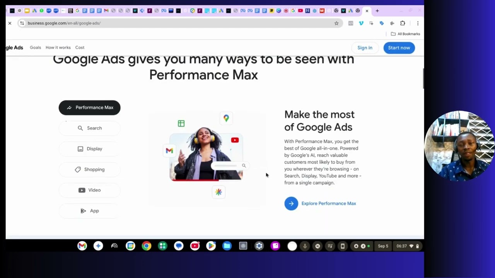495x278 pixels.
Task: Open the Extensions puzzle menu
Action: pyautogui.click(x=403, y=23)
